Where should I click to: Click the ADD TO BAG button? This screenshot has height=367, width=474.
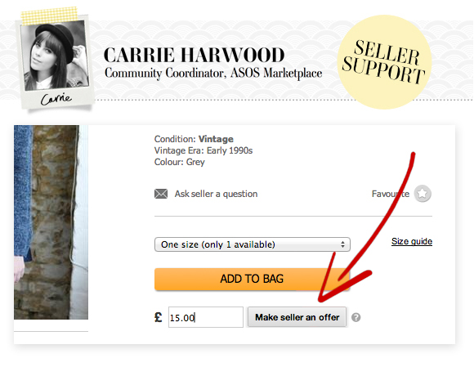pos(252,279)
